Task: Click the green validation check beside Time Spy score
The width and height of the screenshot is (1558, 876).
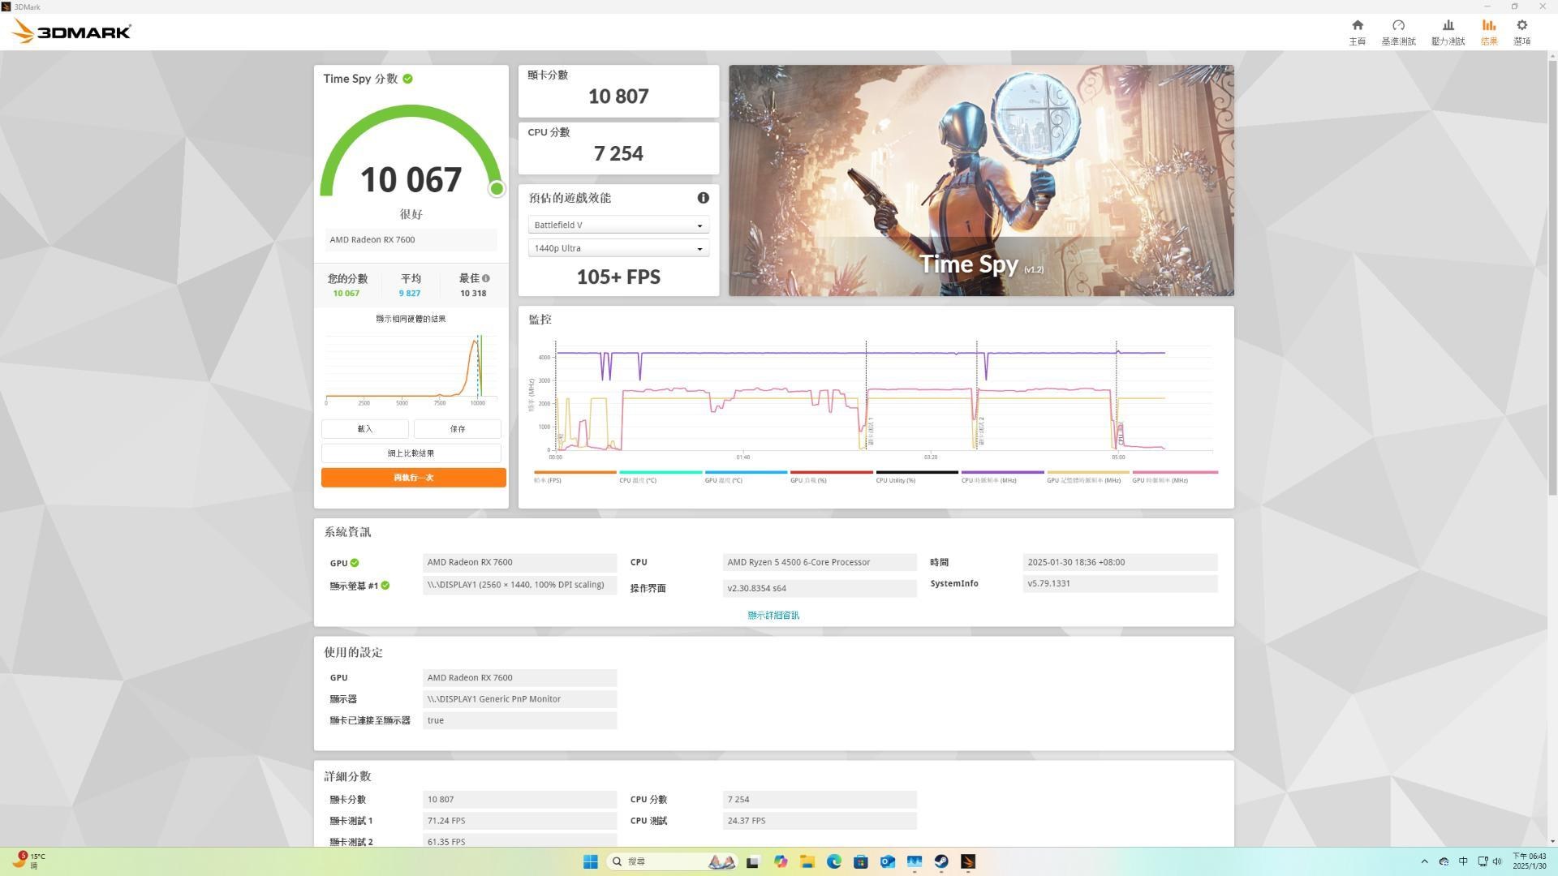Action: 407,79
